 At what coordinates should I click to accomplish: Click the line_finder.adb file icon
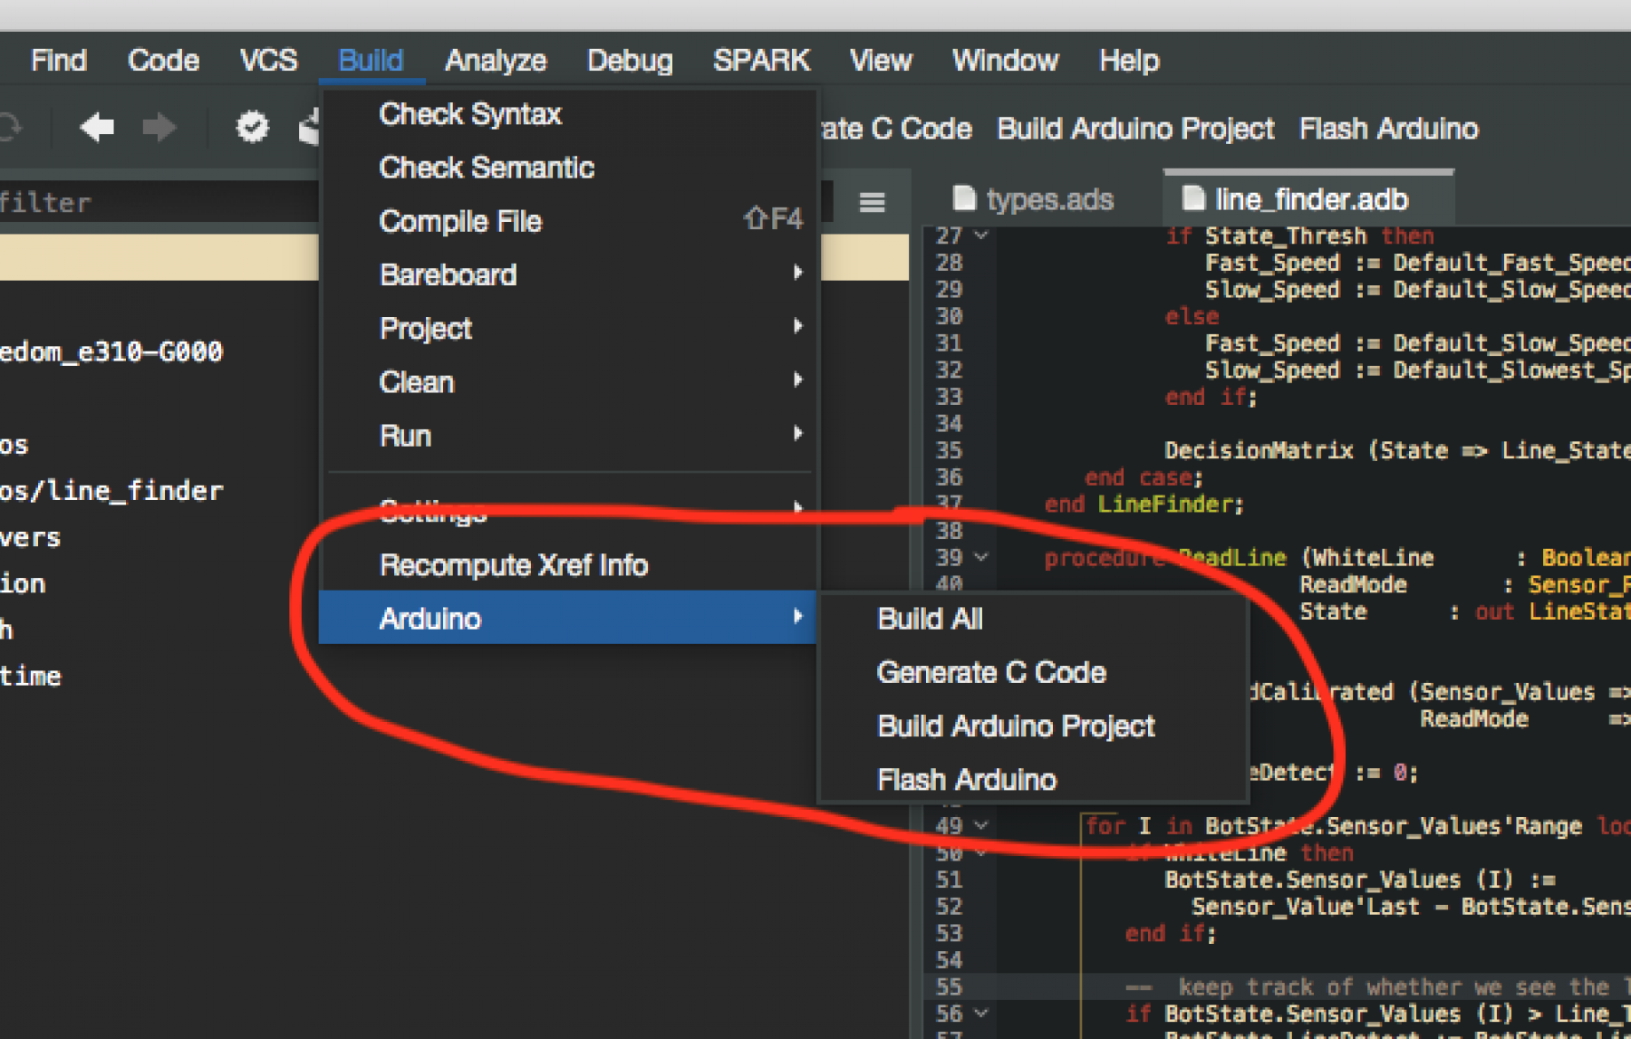point(1193,198)
